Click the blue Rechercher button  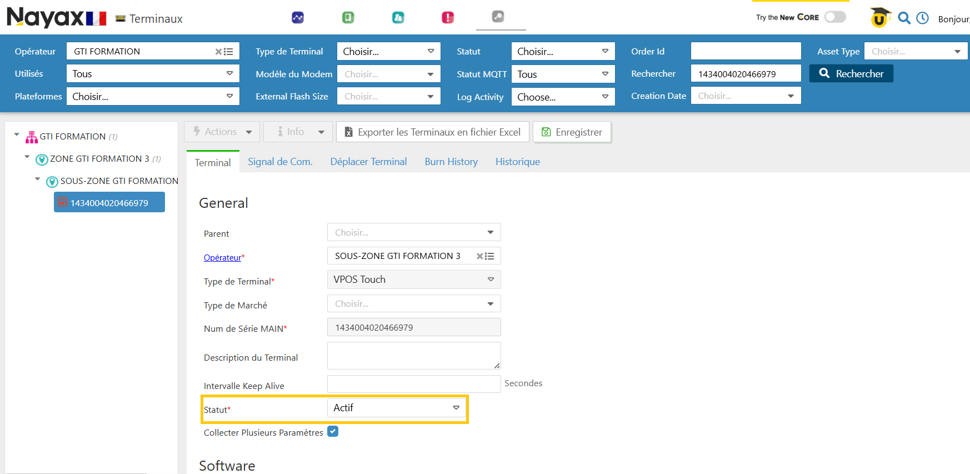pyautogui.click(x=851, y=73)
